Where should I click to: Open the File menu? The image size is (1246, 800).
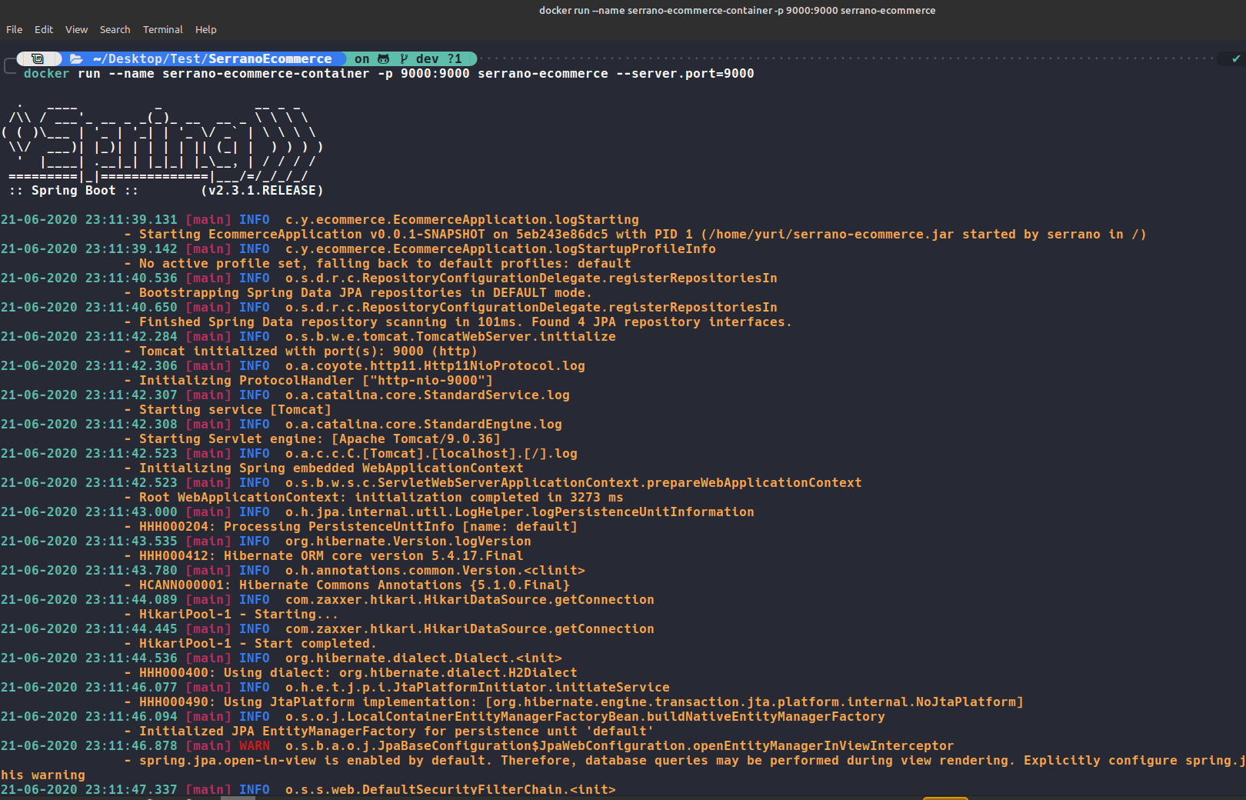14,29
